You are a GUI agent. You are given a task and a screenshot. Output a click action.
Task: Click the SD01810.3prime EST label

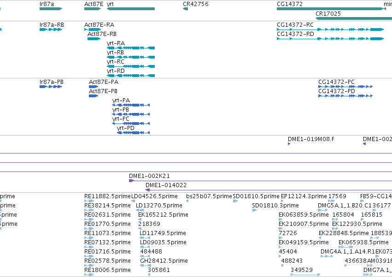click(x=275, y=206)
